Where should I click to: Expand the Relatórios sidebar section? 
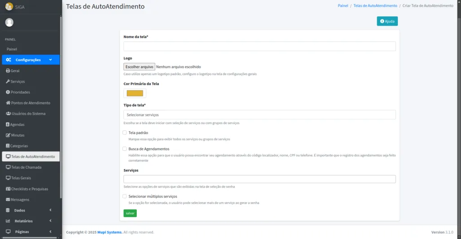(x=30, y=221)
